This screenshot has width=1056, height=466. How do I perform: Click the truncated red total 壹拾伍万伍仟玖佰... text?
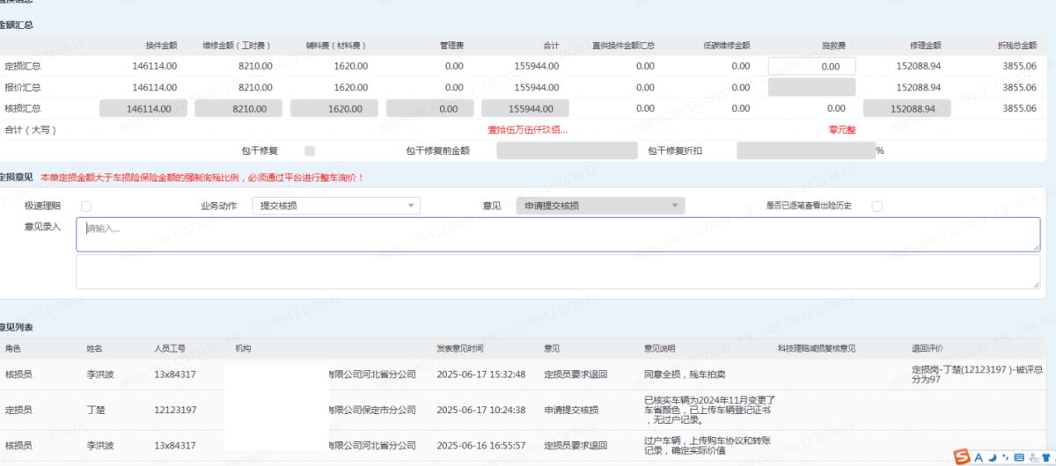coord(527,129)
